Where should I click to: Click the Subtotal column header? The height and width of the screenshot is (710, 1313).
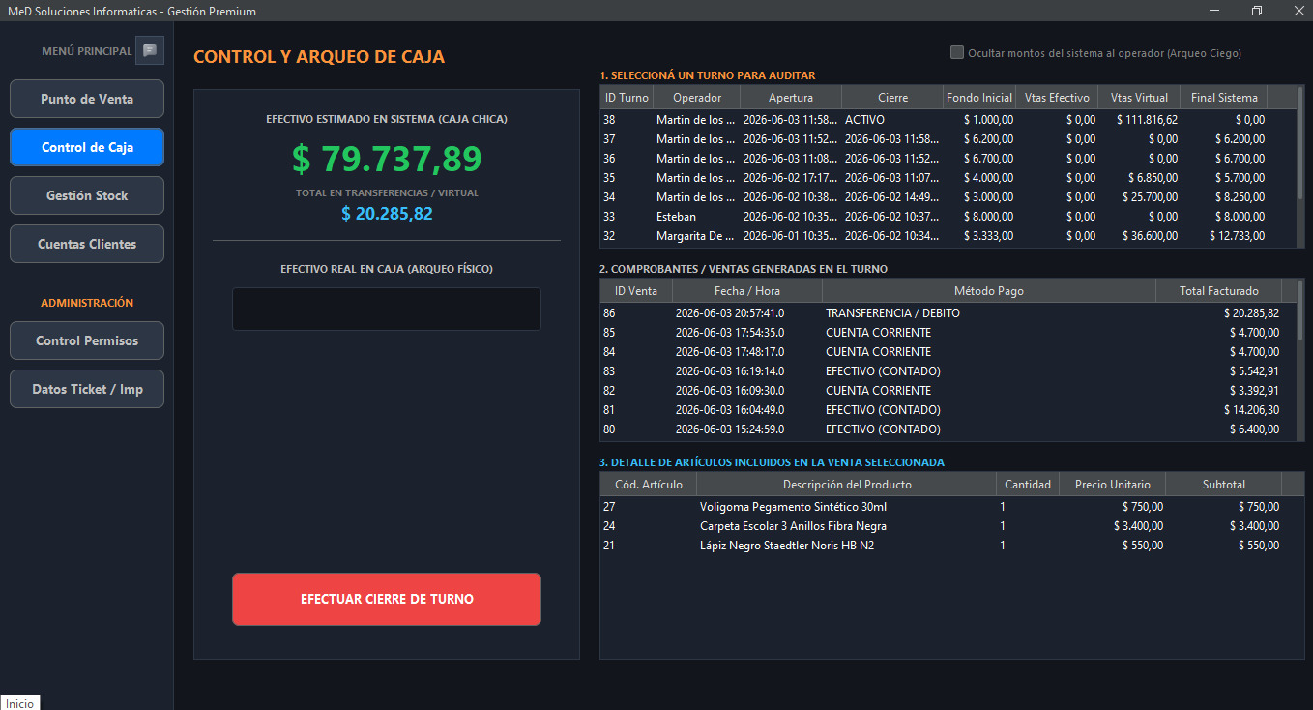(1224, 485)
